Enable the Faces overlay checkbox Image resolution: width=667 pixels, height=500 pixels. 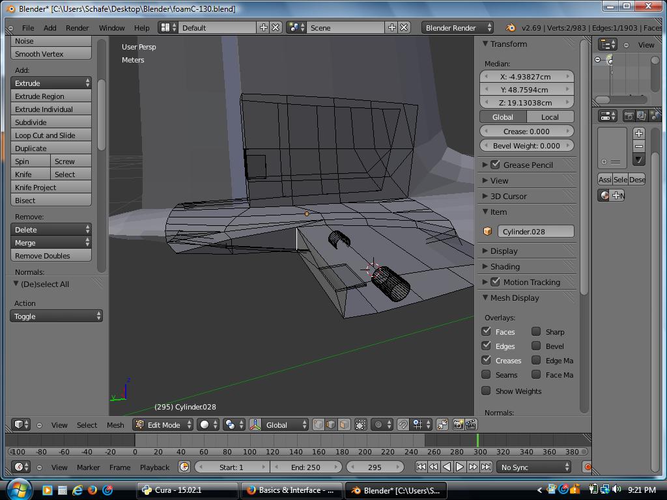[x=486, y=331]
